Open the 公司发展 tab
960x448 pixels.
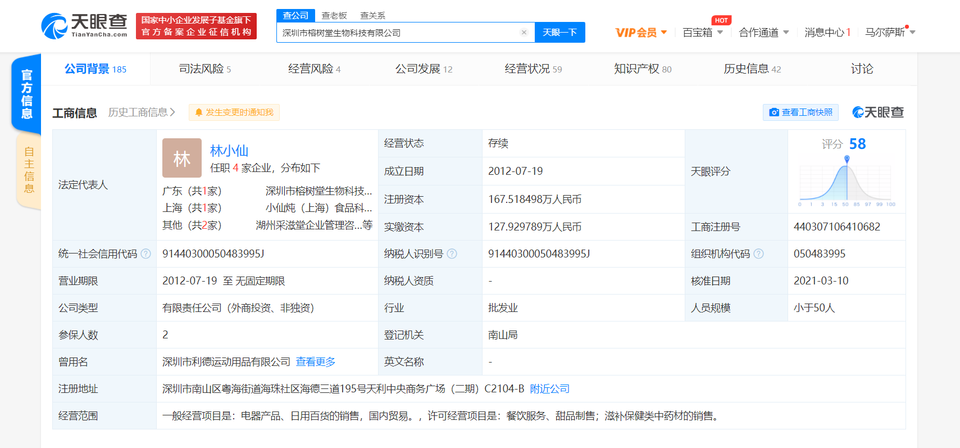[x=424, y=69]
